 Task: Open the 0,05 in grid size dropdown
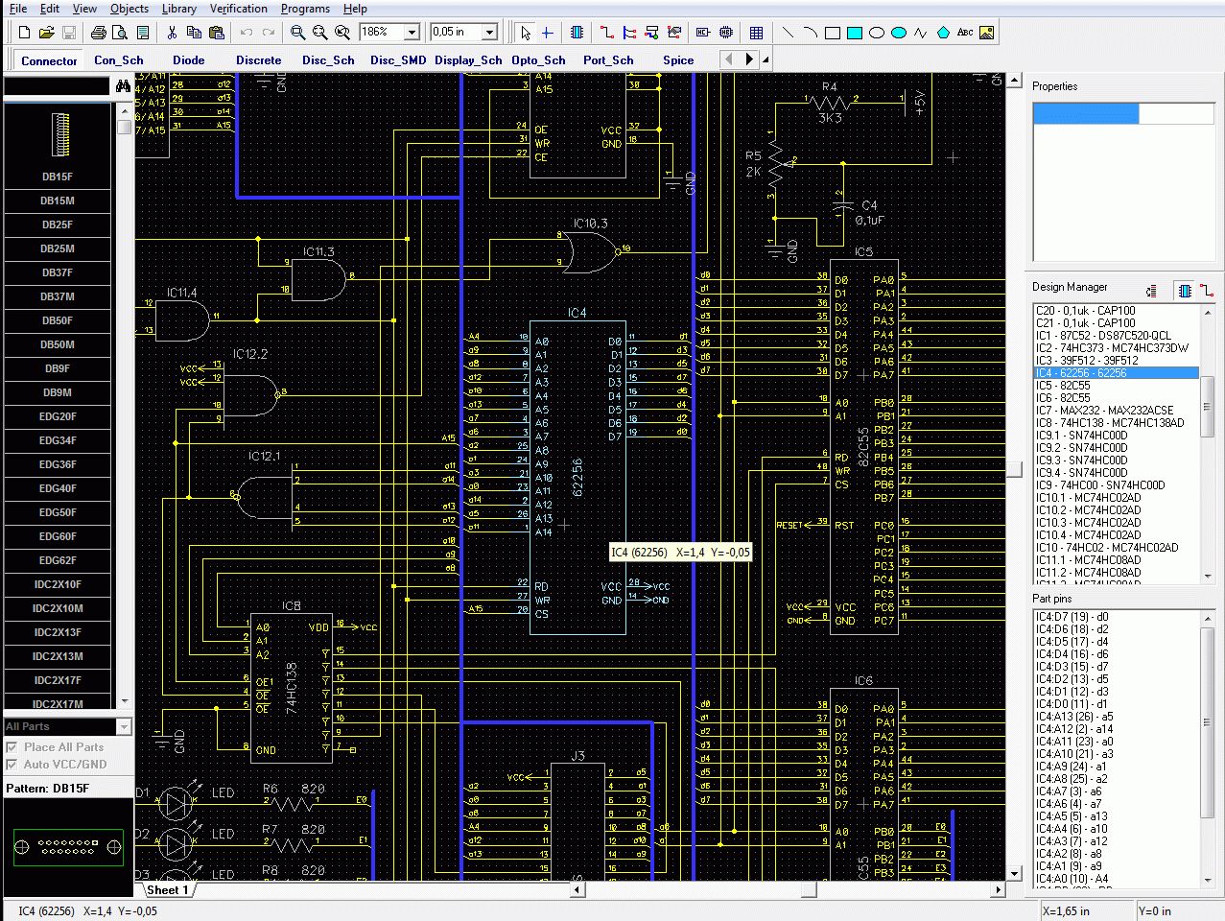(489, 33)
